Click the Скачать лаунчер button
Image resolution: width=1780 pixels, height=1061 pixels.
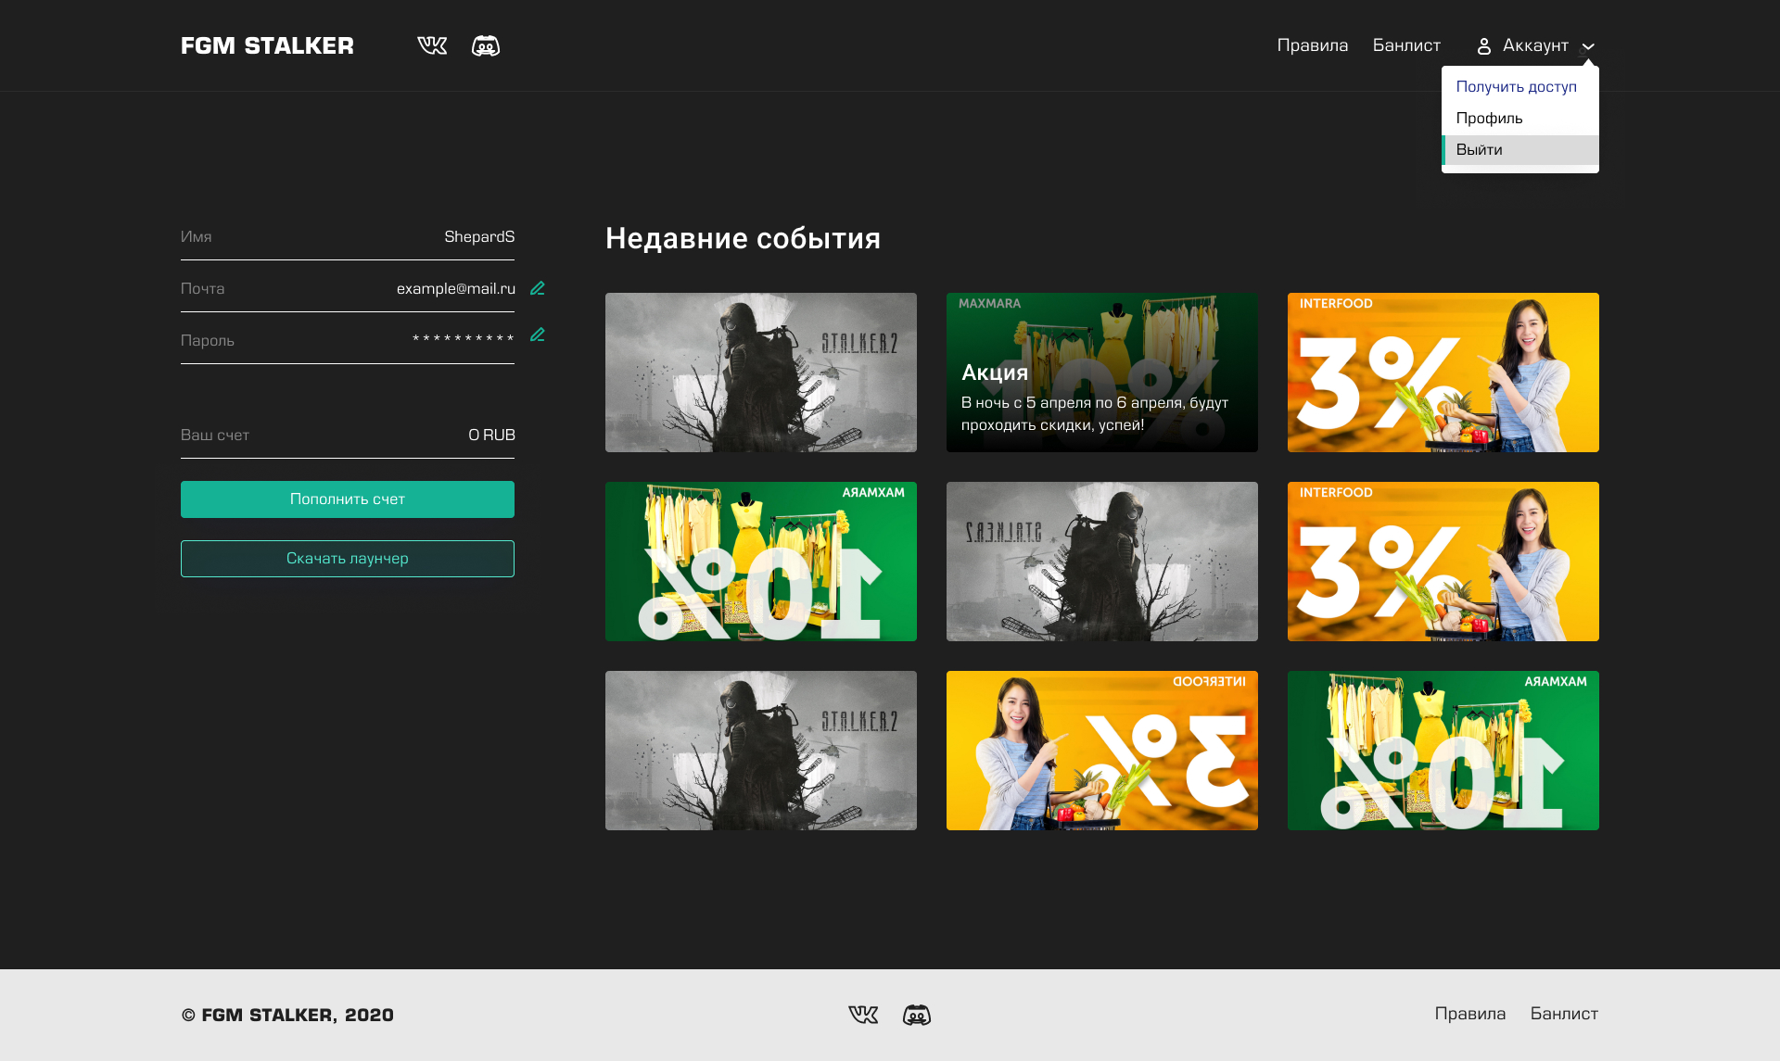(x=348, y=559)
